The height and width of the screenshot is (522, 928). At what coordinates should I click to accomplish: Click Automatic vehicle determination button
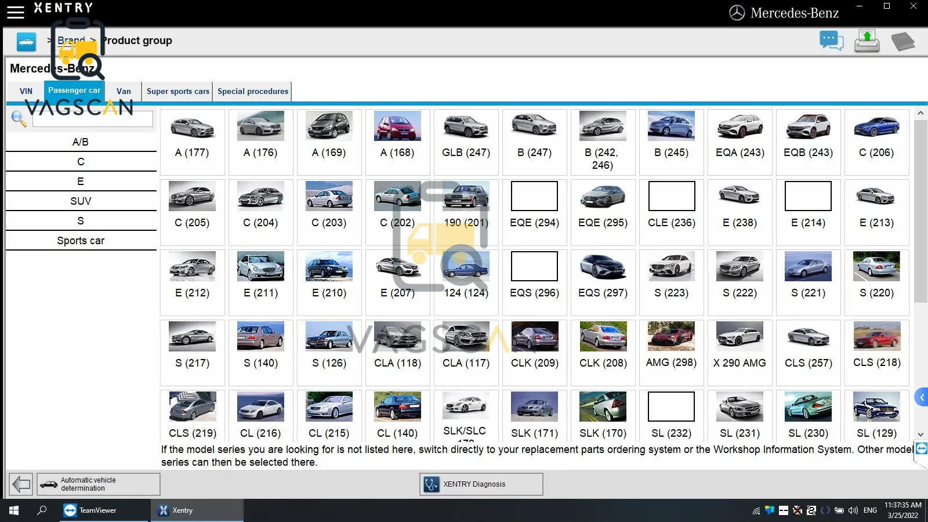(x=99, y=484)
